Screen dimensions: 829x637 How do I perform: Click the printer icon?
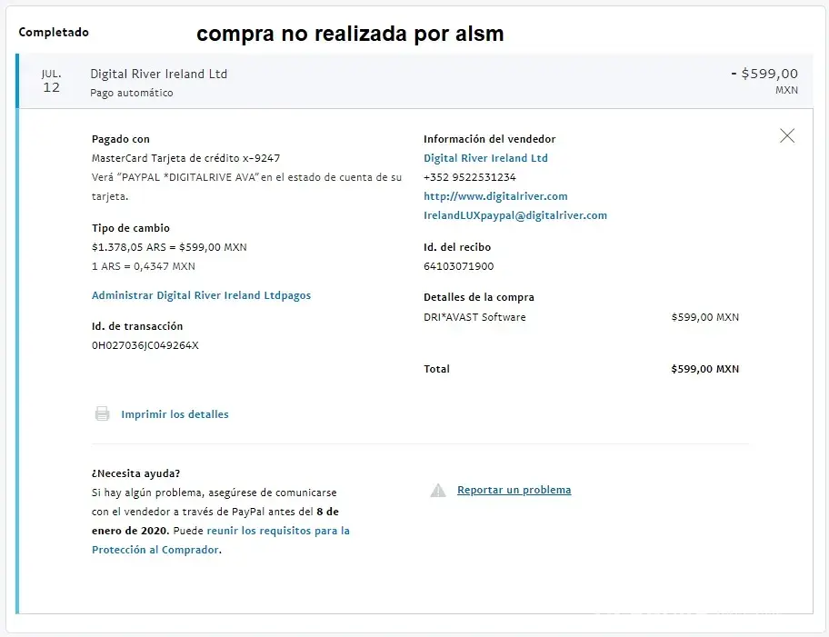102,414
